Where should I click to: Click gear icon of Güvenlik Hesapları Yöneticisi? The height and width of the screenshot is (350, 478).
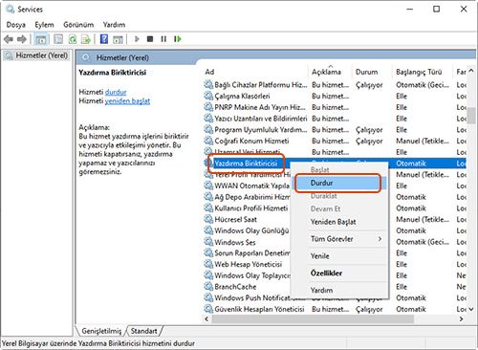[208, 309]
